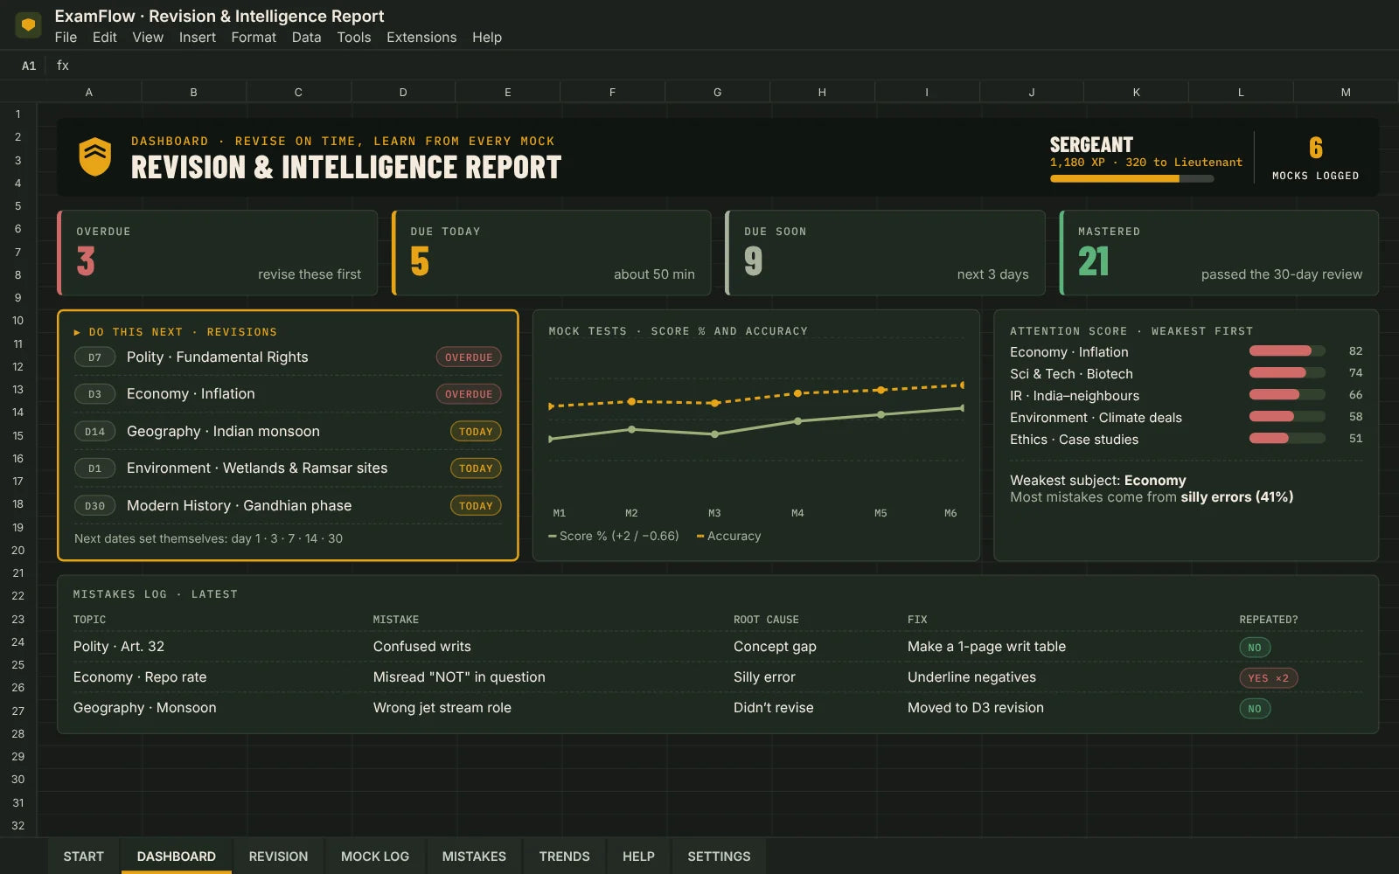Click the Weakest subject: Economy text
The image size is (1399, 874).
[x=1098, y=481]
